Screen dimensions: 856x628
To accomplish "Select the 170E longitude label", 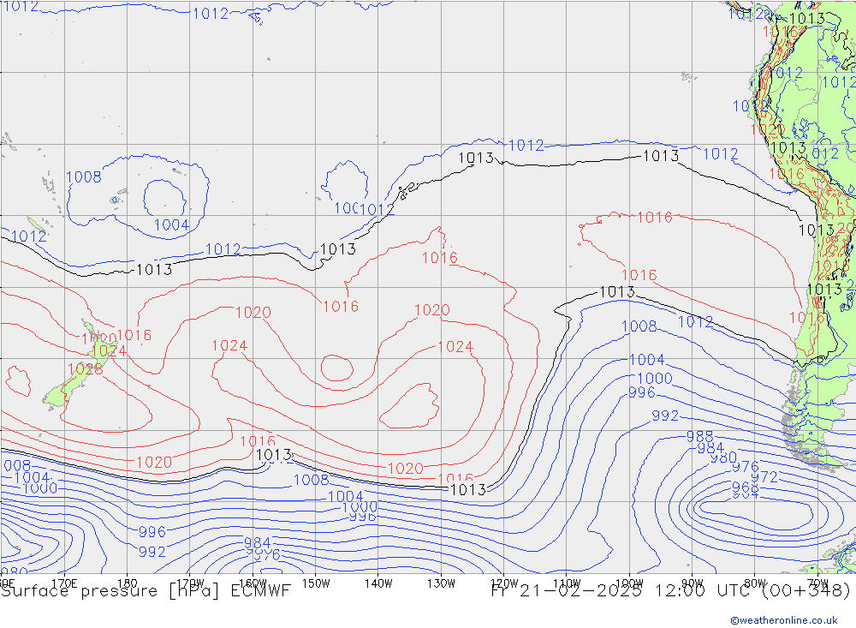I will pyautogui.click(x=64, y=583).
